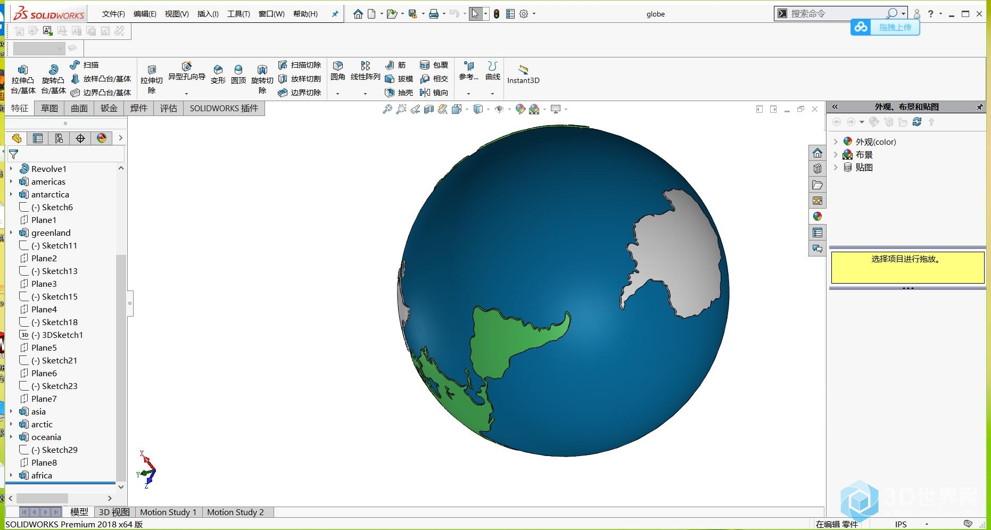Select the Deform (变形) tool
The image size is (991, 530).
click(x=218, y=74)
